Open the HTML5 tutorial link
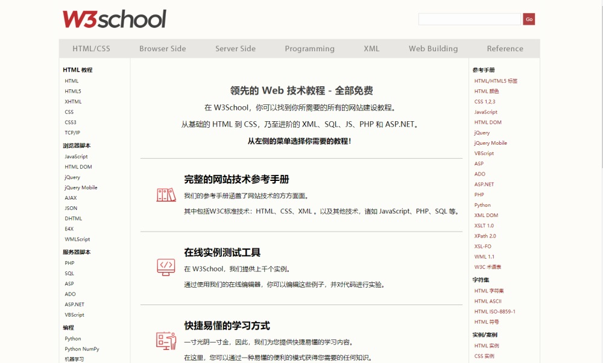603x363 pixels. [x=73, y=91]
